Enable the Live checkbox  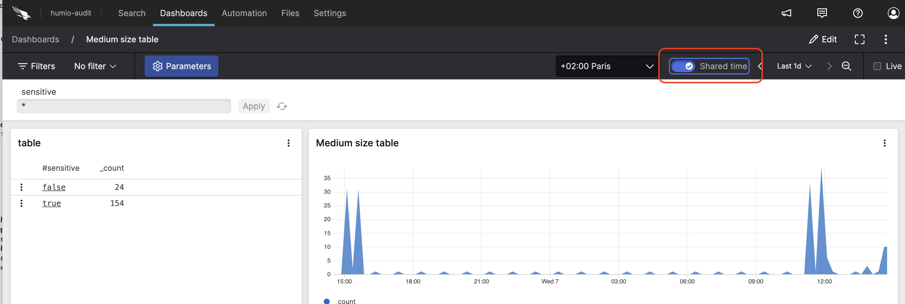coord(877,66)
